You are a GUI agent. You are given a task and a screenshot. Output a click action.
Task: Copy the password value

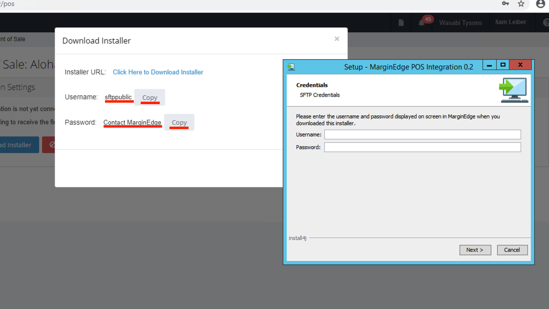(x=179, y=122)
